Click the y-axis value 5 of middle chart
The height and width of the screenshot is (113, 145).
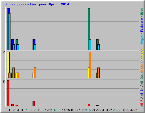point(4,52)
